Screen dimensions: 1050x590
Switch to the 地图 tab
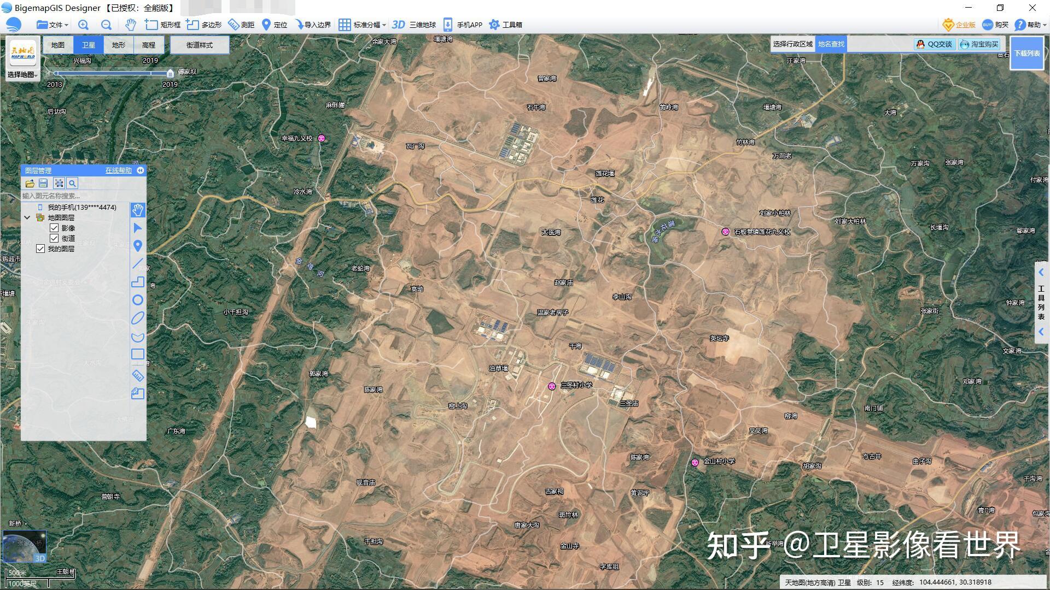58,45
